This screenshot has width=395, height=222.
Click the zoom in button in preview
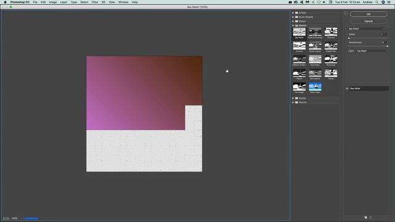pyautogui.click(x=8, y=218)
